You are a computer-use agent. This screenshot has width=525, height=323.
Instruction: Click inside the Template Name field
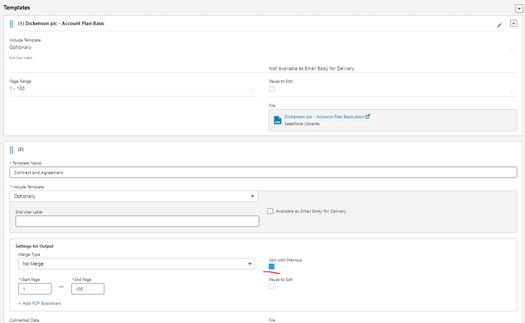point(263,172)
